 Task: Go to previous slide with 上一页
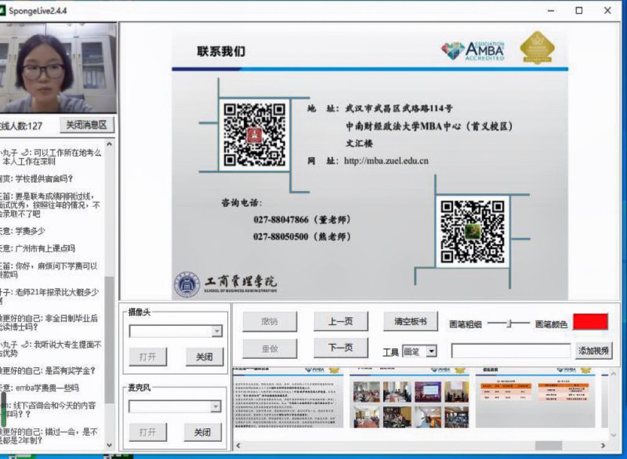tap(340, 321)
